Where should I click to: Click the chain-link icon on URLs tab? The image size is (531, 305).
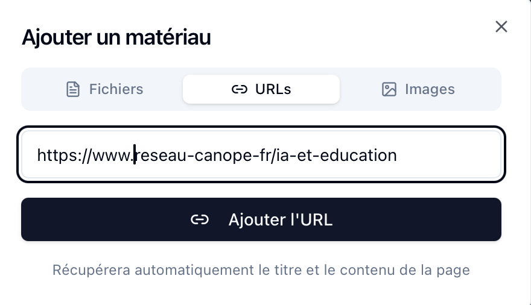click(x=240, y=89)
